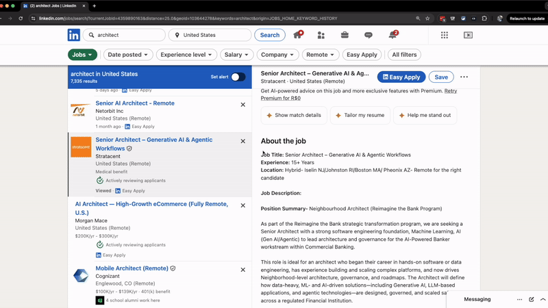548x308 pixels.
Task: Bookmark this page with star icon
Action: coord(427,18)
